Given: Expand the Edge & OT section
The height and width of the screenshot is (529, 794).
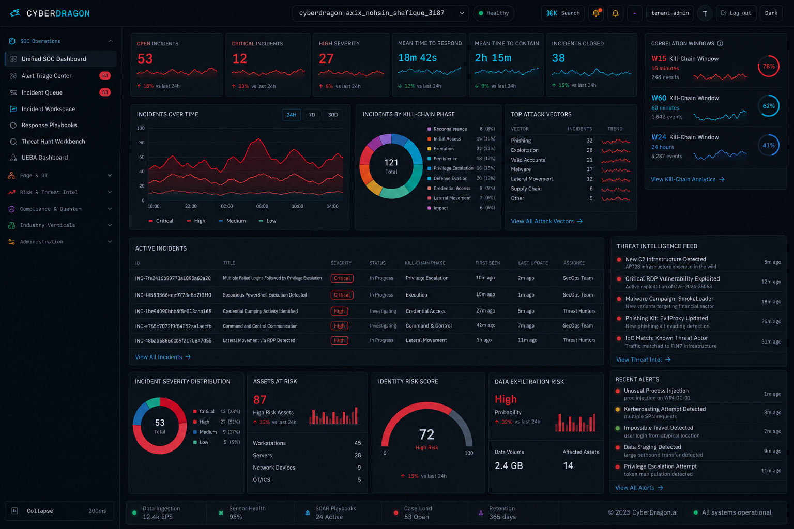Looking at the screenshot, I should (x=110, y=176).
